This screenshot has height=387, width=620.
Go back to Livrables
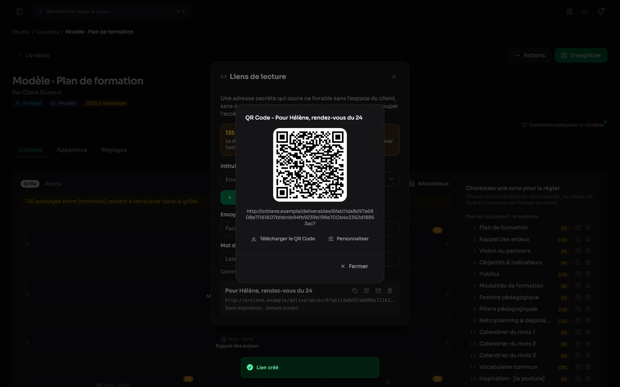coord(33,55)
